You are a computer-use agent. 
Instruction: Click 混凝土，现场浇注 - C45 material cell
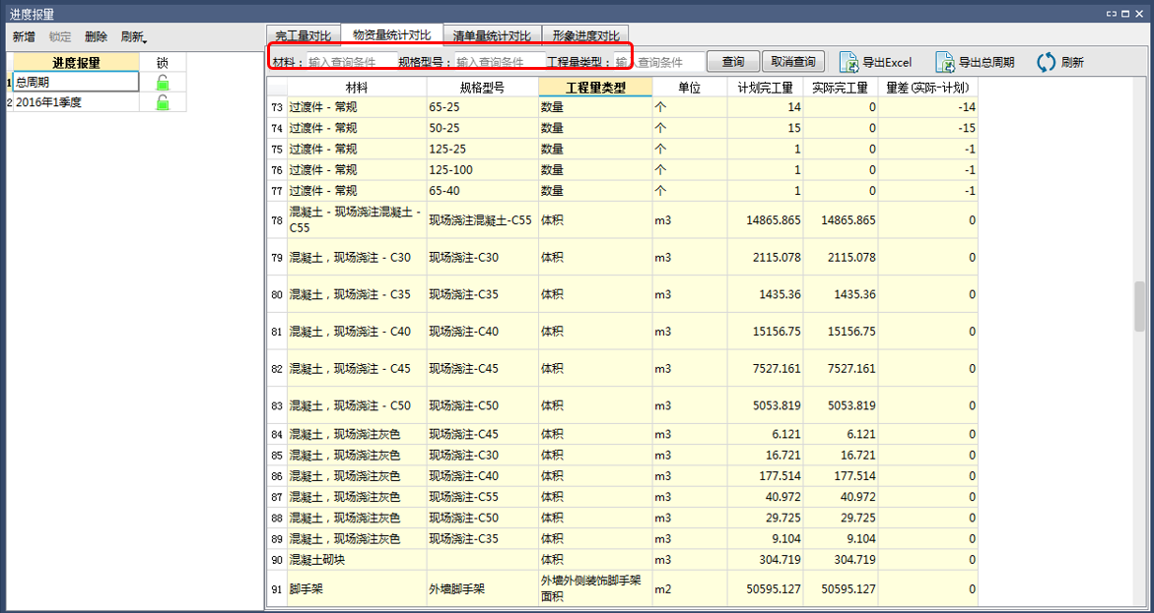coord(357,368)
